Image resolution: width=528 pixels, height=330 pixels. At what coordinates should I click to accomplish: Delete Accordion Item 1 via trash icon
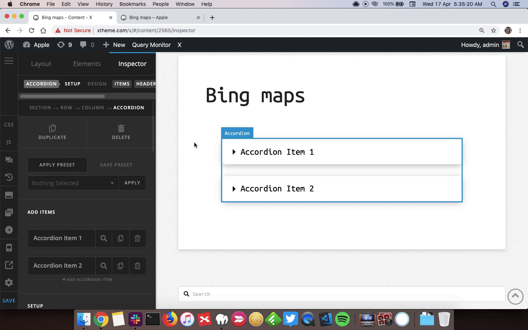[x=137, y=238]
